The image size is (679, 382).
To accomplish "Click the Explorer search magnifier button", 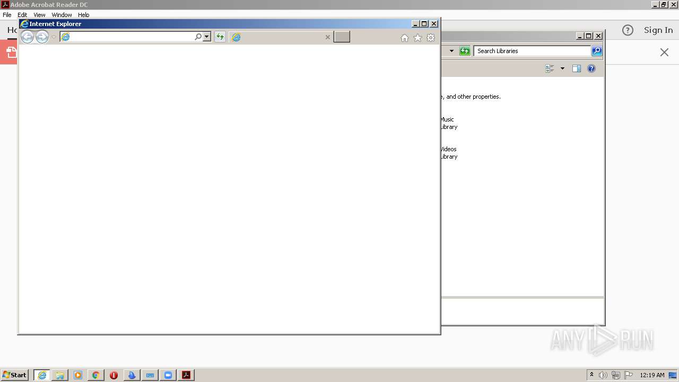I will pyautogui.click(x=597, y=51).
